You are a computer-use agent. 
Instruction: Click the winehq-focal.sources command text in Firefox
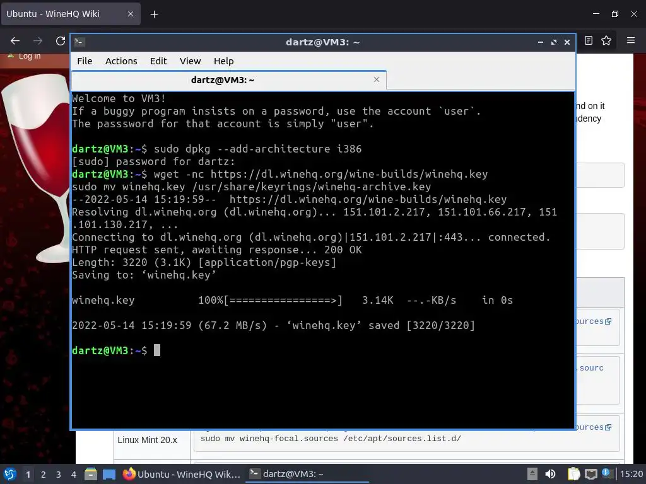coord(331,439)
